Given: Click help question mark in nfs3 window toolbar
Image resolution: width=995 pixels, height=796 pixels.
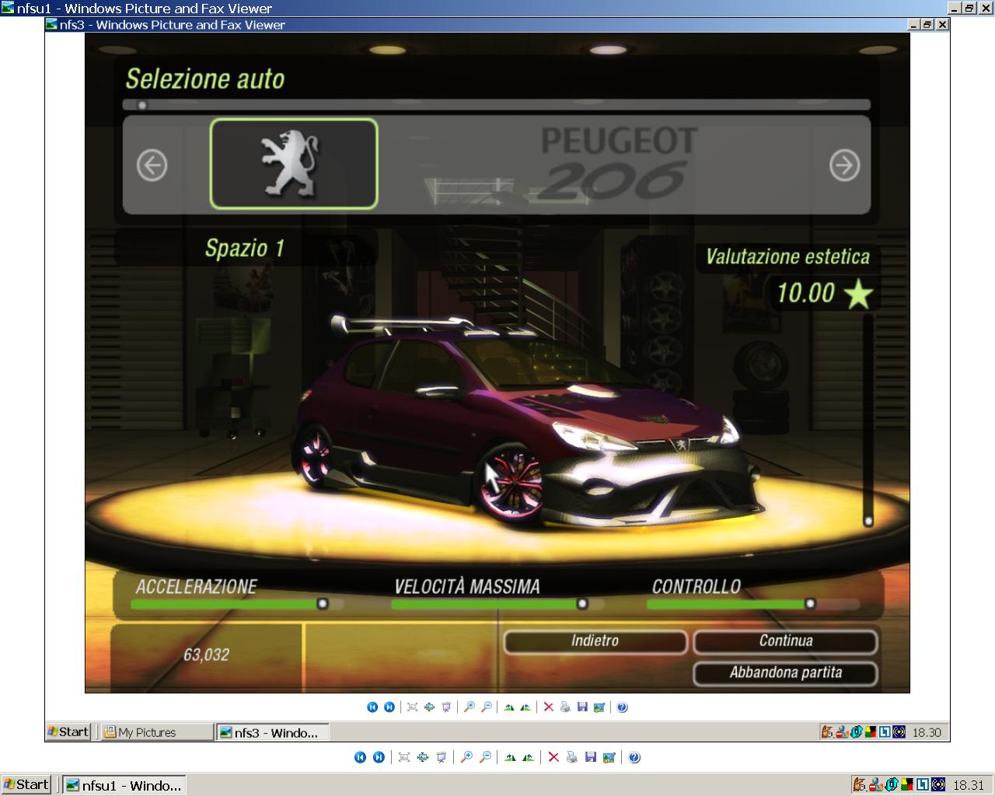Looking at the screenshot, I should pos(622,707).
